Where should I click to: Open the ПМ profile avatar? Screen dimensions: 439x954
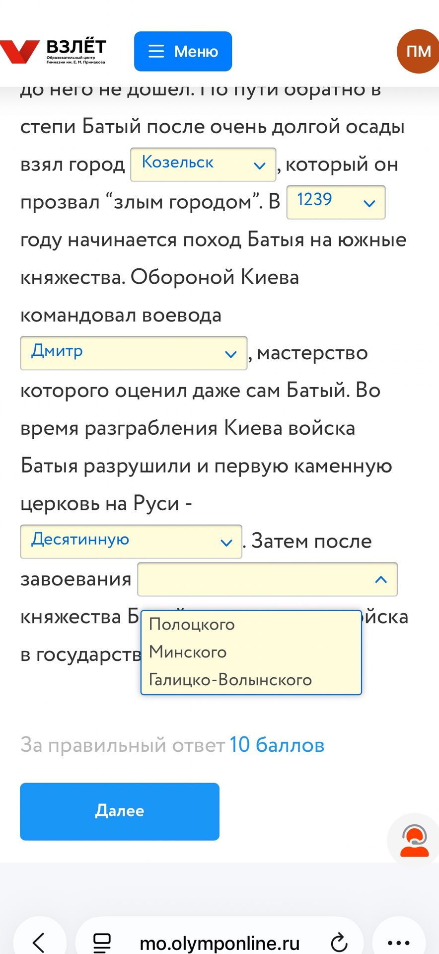(x=418, y=51)
